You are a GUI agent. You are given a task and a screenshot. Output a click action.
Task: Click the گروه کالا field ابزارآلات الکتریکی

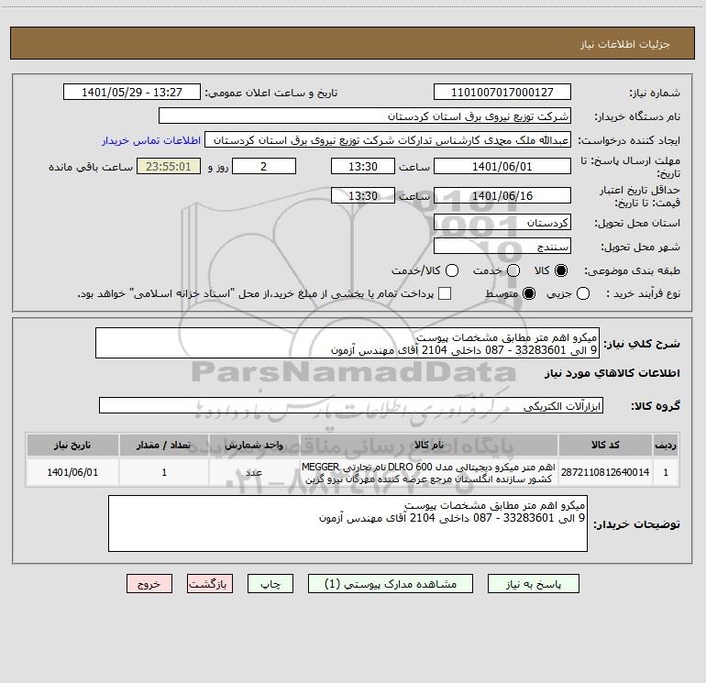(351, 405)
